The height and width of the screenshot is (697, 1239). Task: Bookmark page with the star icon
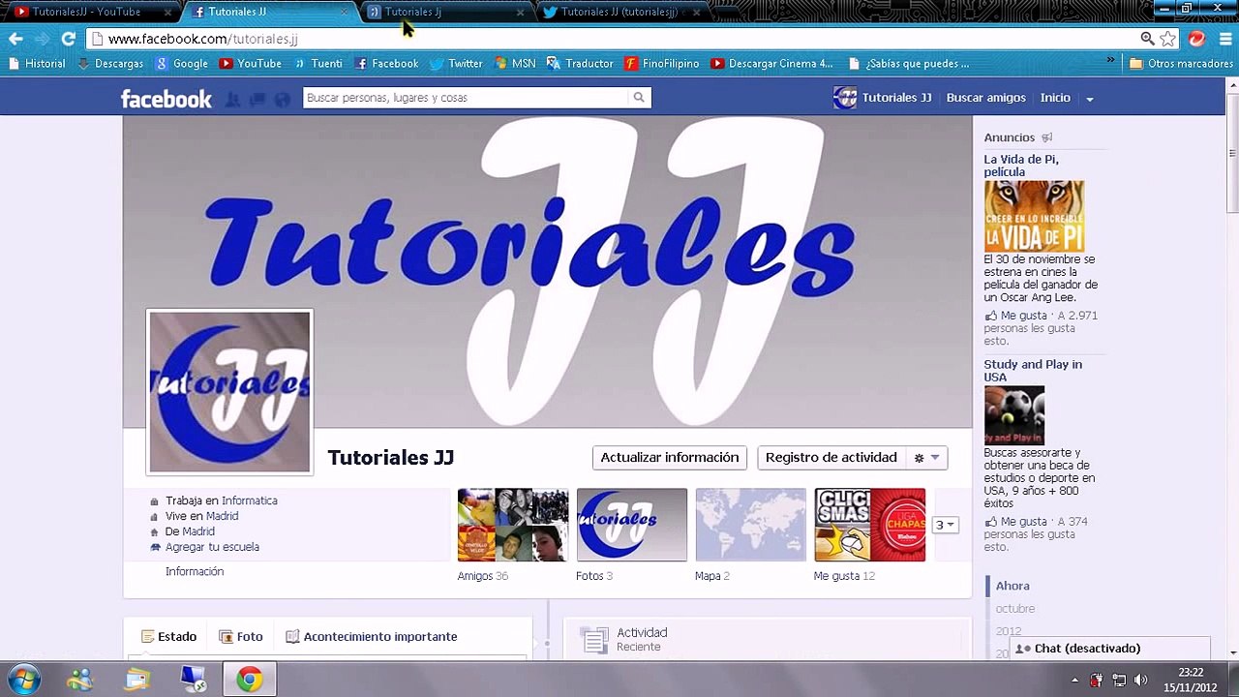pyautogui.click(x=1168, y=39)
